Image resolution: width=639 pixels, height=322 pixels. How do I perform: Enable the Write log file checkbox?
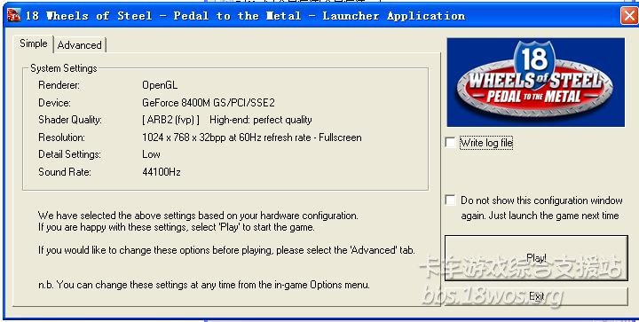click(450, 143)
